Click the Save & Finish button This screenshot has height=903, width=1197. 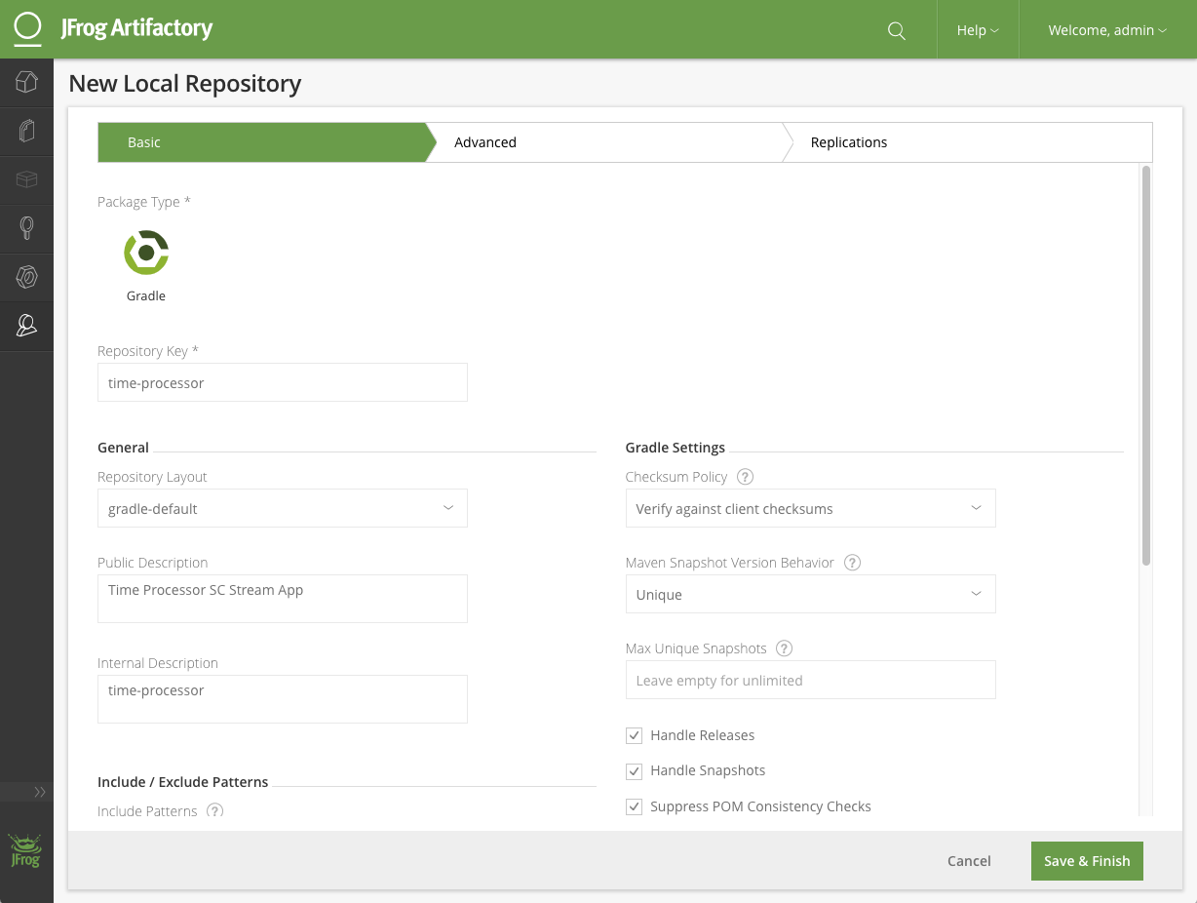point(1087,861)
